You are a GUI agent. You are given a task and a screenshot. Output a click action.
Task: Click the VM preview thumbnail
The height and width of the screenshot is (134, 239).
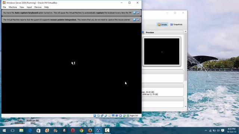[x=162, y=51]
